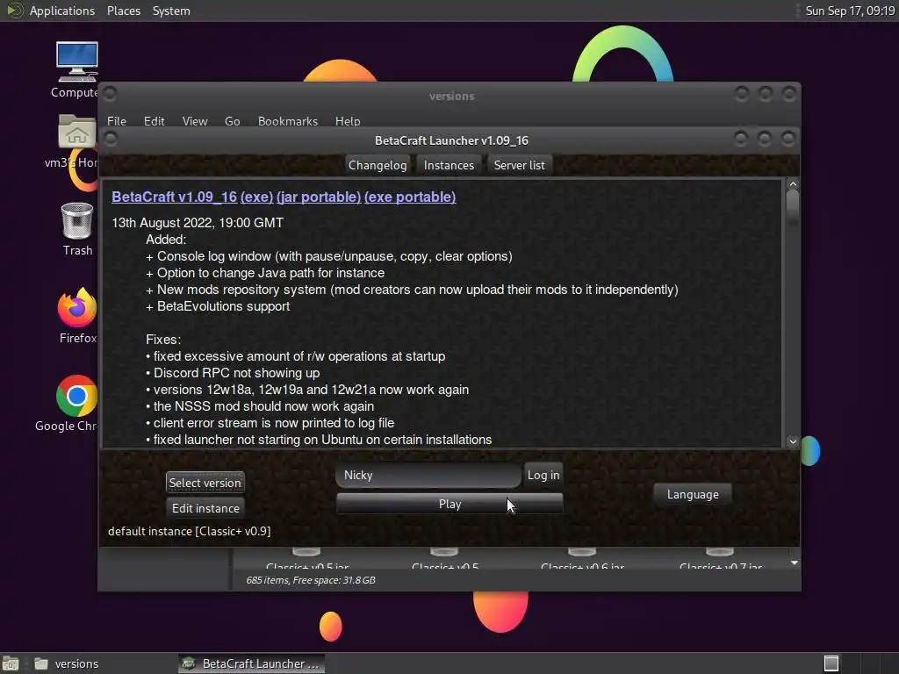Click the NSSS mod should now work line
The height and width of the screenshot is (674, 899).
tap(260, 406)
